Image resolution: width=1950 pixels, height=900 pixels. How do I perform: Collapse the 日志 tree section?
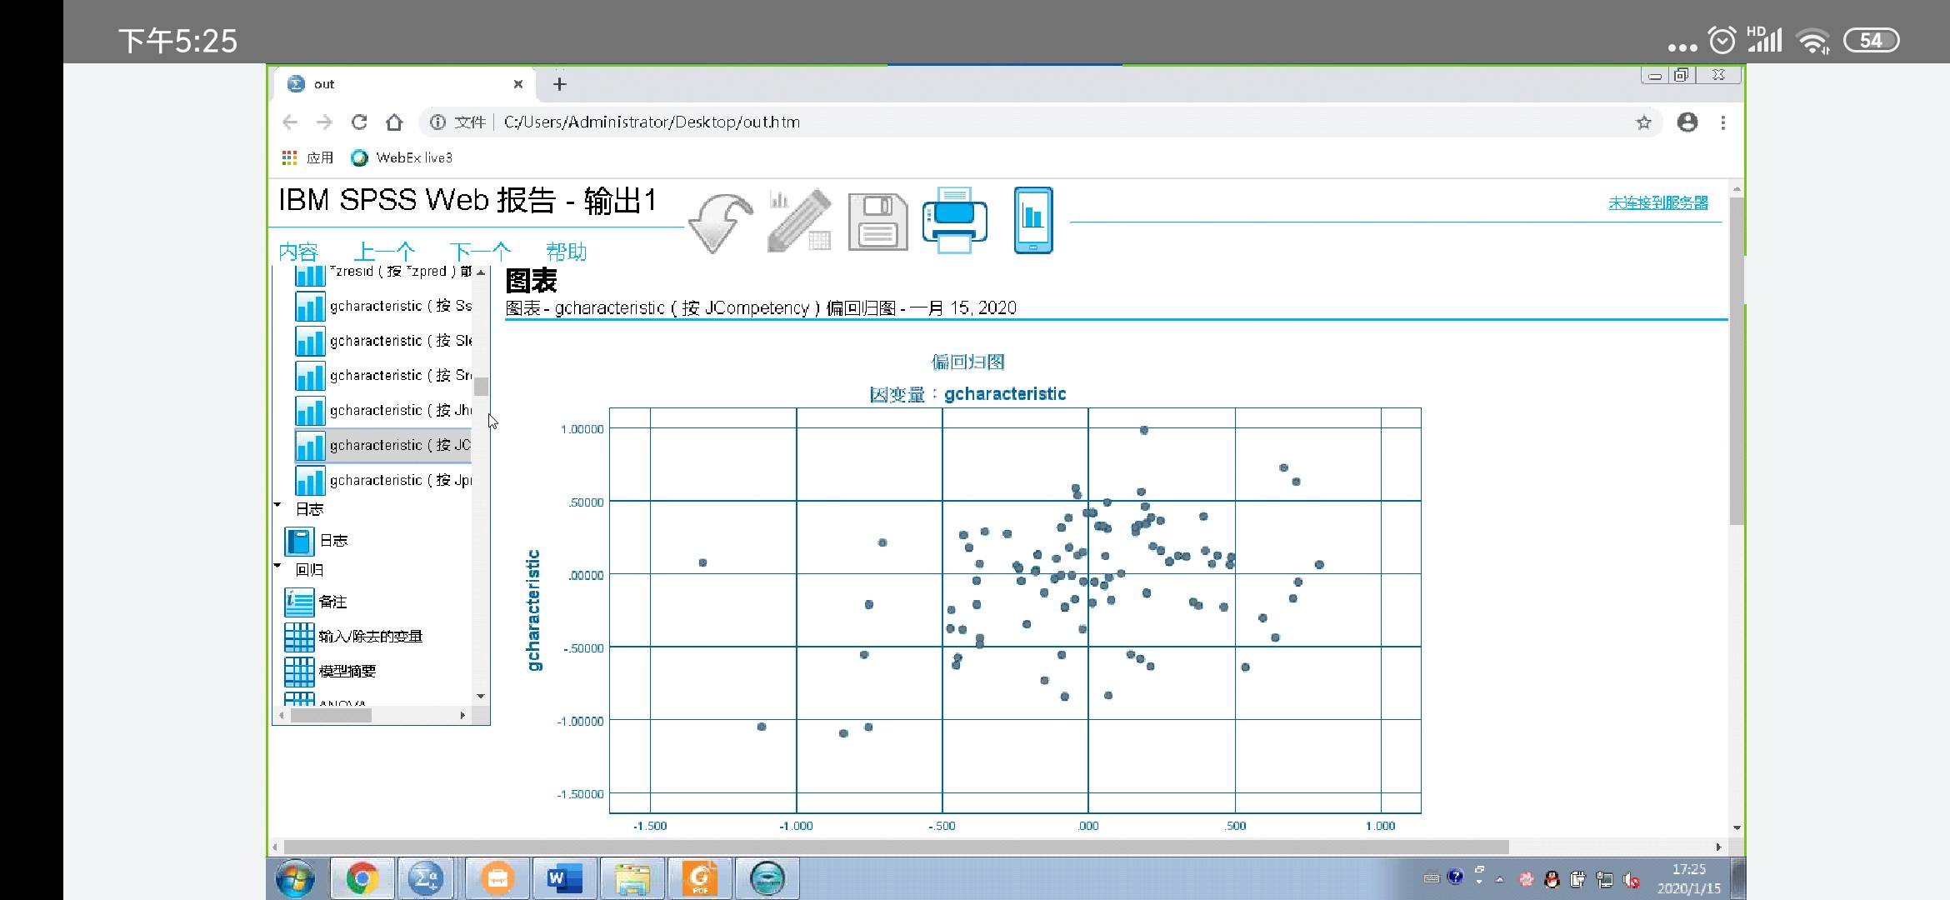pos(277,505)
